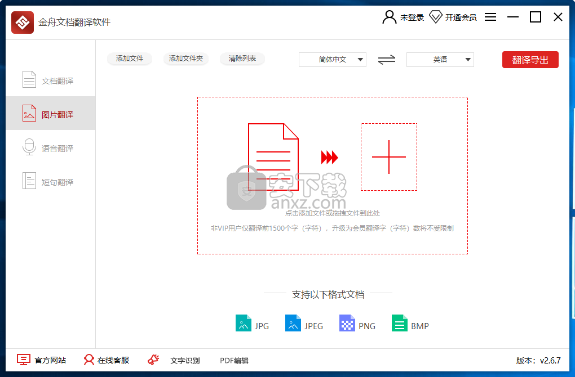
Task: Click the 添加文件 button
Action: coord(130,59)
